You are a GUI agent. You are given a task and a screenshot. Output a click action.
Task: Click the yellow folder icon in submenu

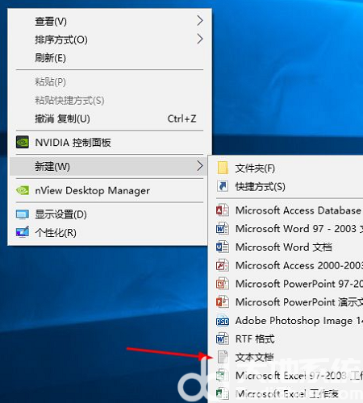223,168
